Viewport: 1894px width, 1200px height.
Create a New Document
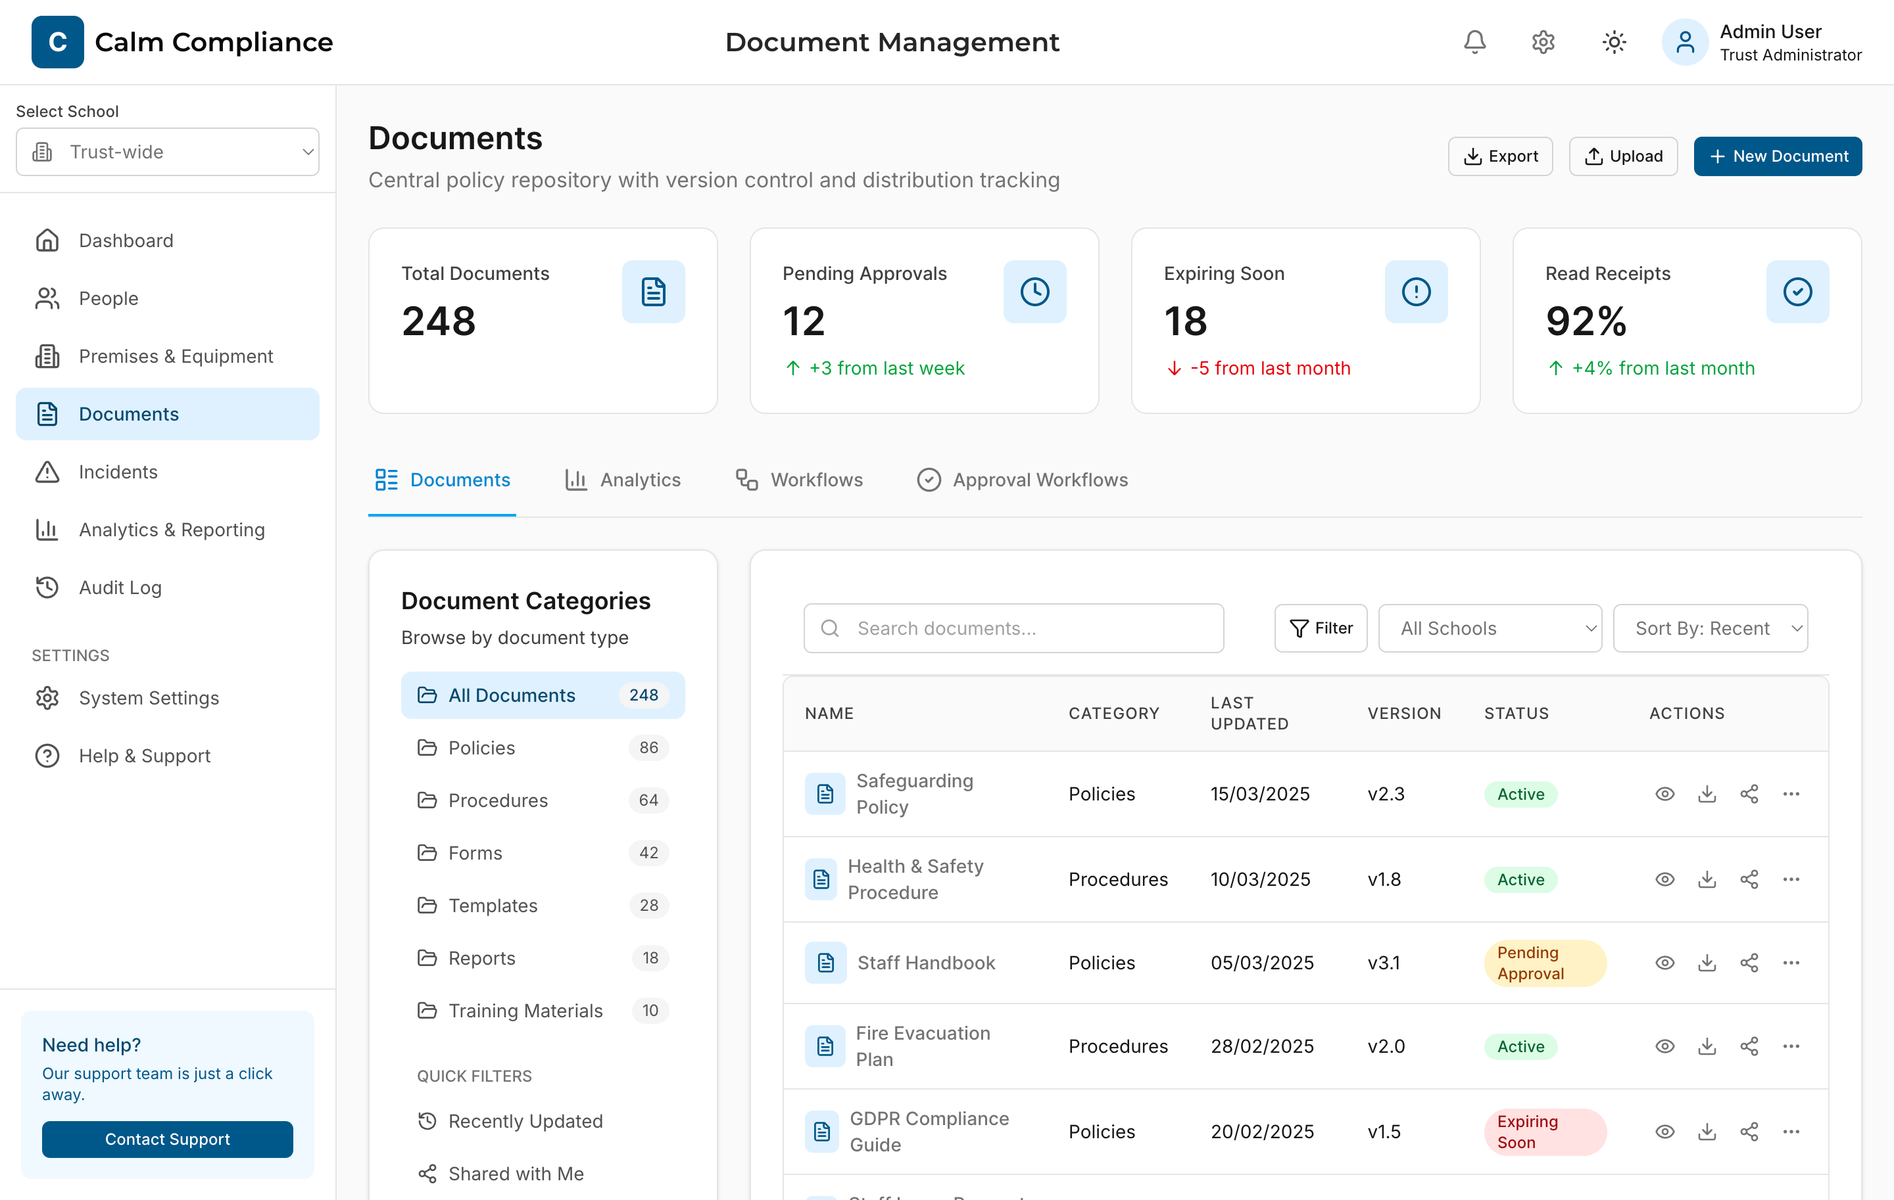tap(1777, 156)
